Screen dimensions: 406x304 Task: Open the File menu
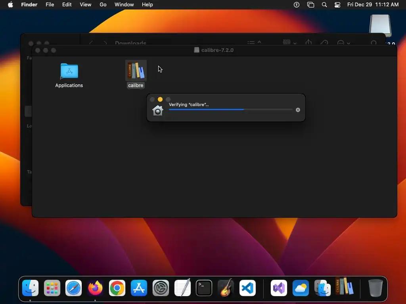pyautogui.click(x=50, y=5)
